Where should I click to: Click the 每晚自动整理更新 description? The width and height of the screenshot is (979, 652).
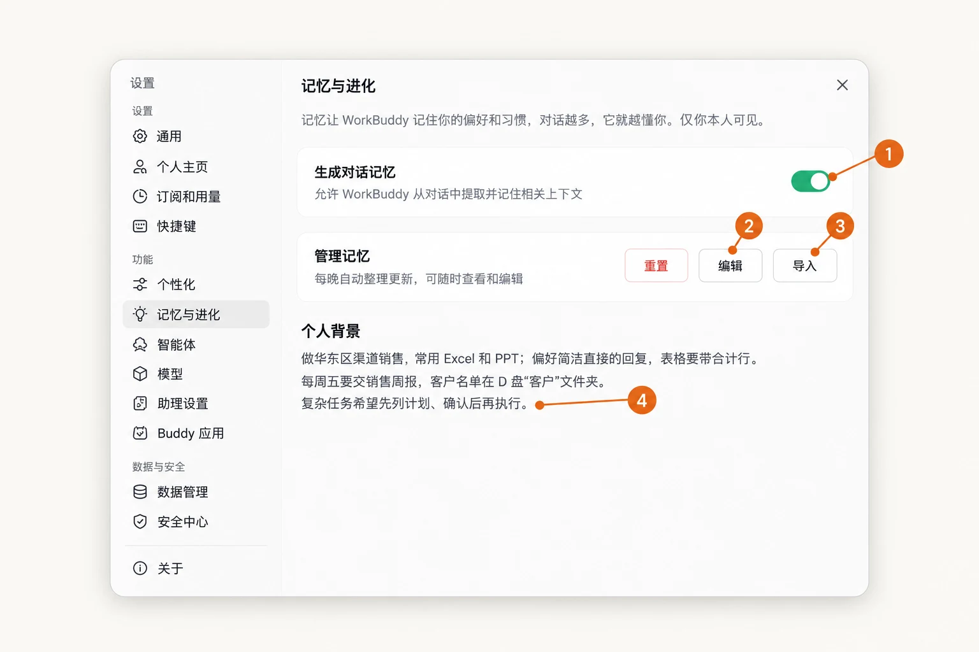pyautogui.click(x=419, y=279)
